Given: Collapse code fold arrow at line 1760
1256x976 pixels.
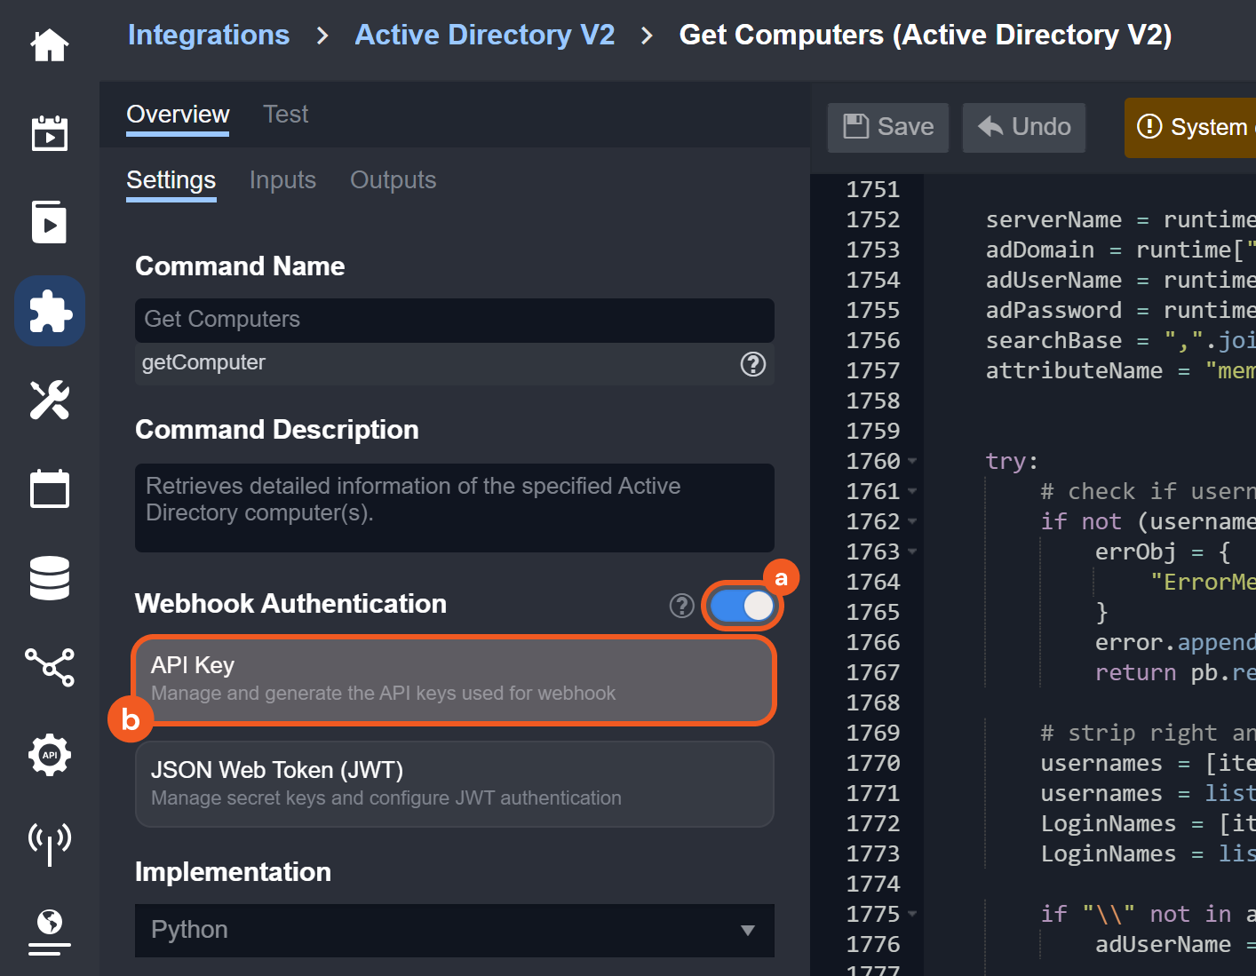Looking at the screenshot, I should point(912,461).
